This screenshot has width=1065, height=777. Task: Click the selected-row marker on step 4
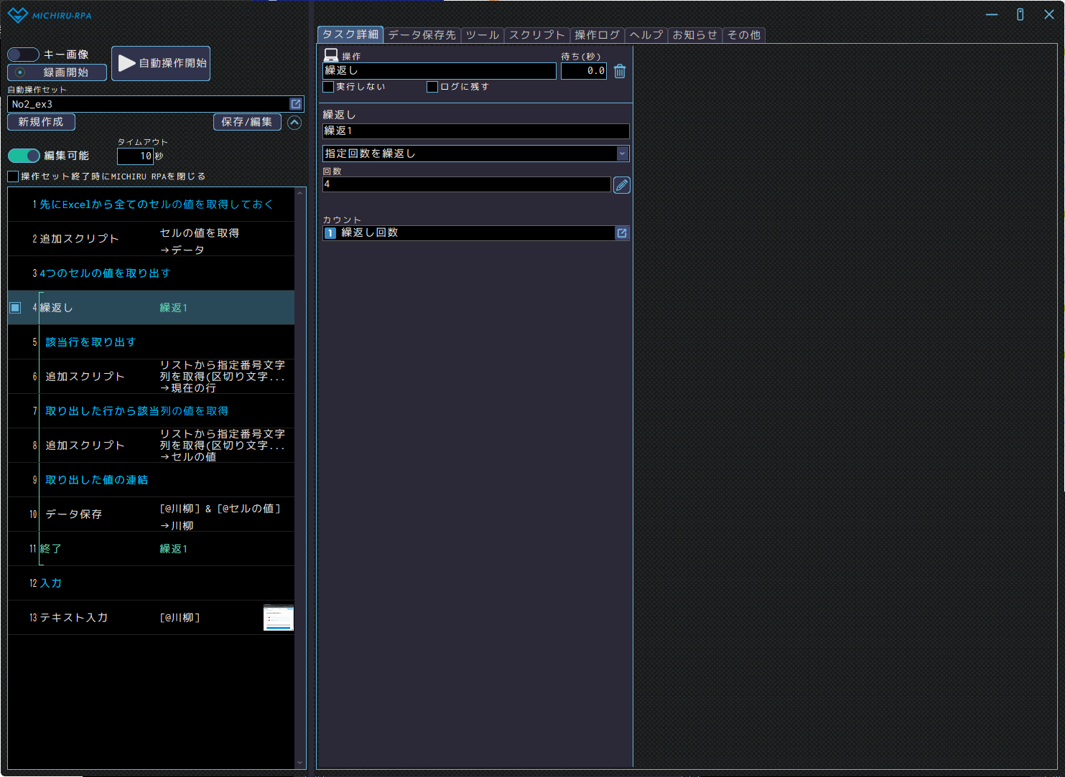15,308
